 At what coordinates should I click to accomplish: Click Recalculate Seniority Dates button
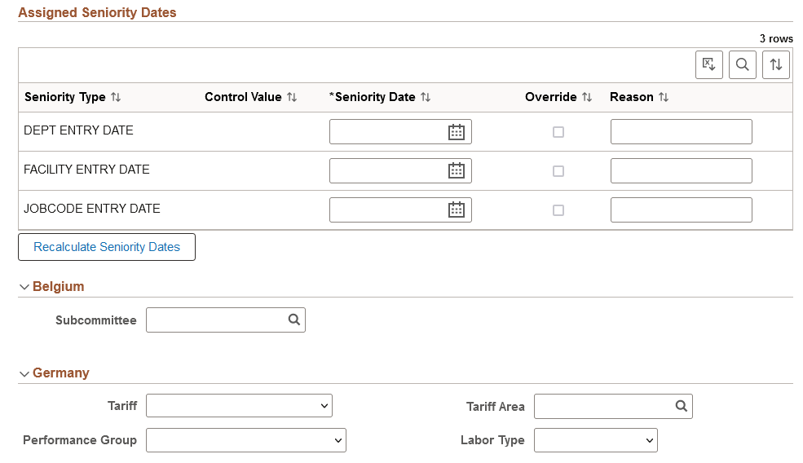[107, 247]
